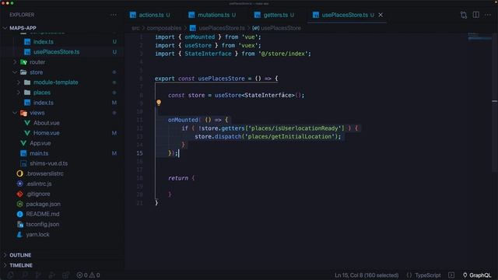
Task: Click the composables breadcrumb segment
Action: 164,28
